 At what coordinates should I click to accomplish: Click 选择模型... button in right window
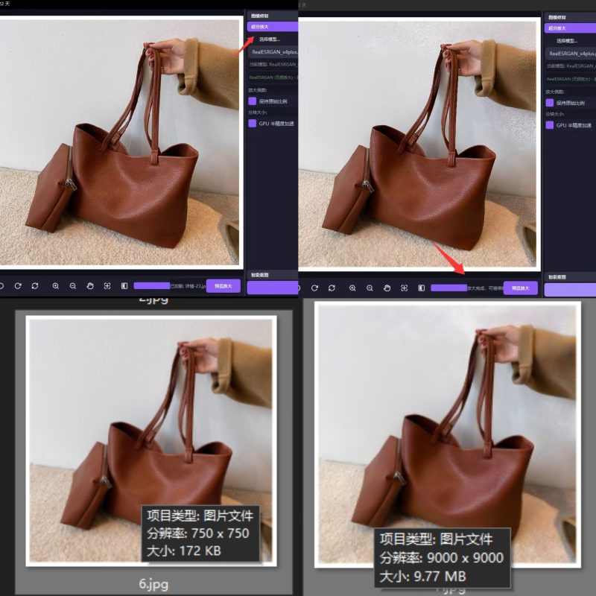[567, 41]
